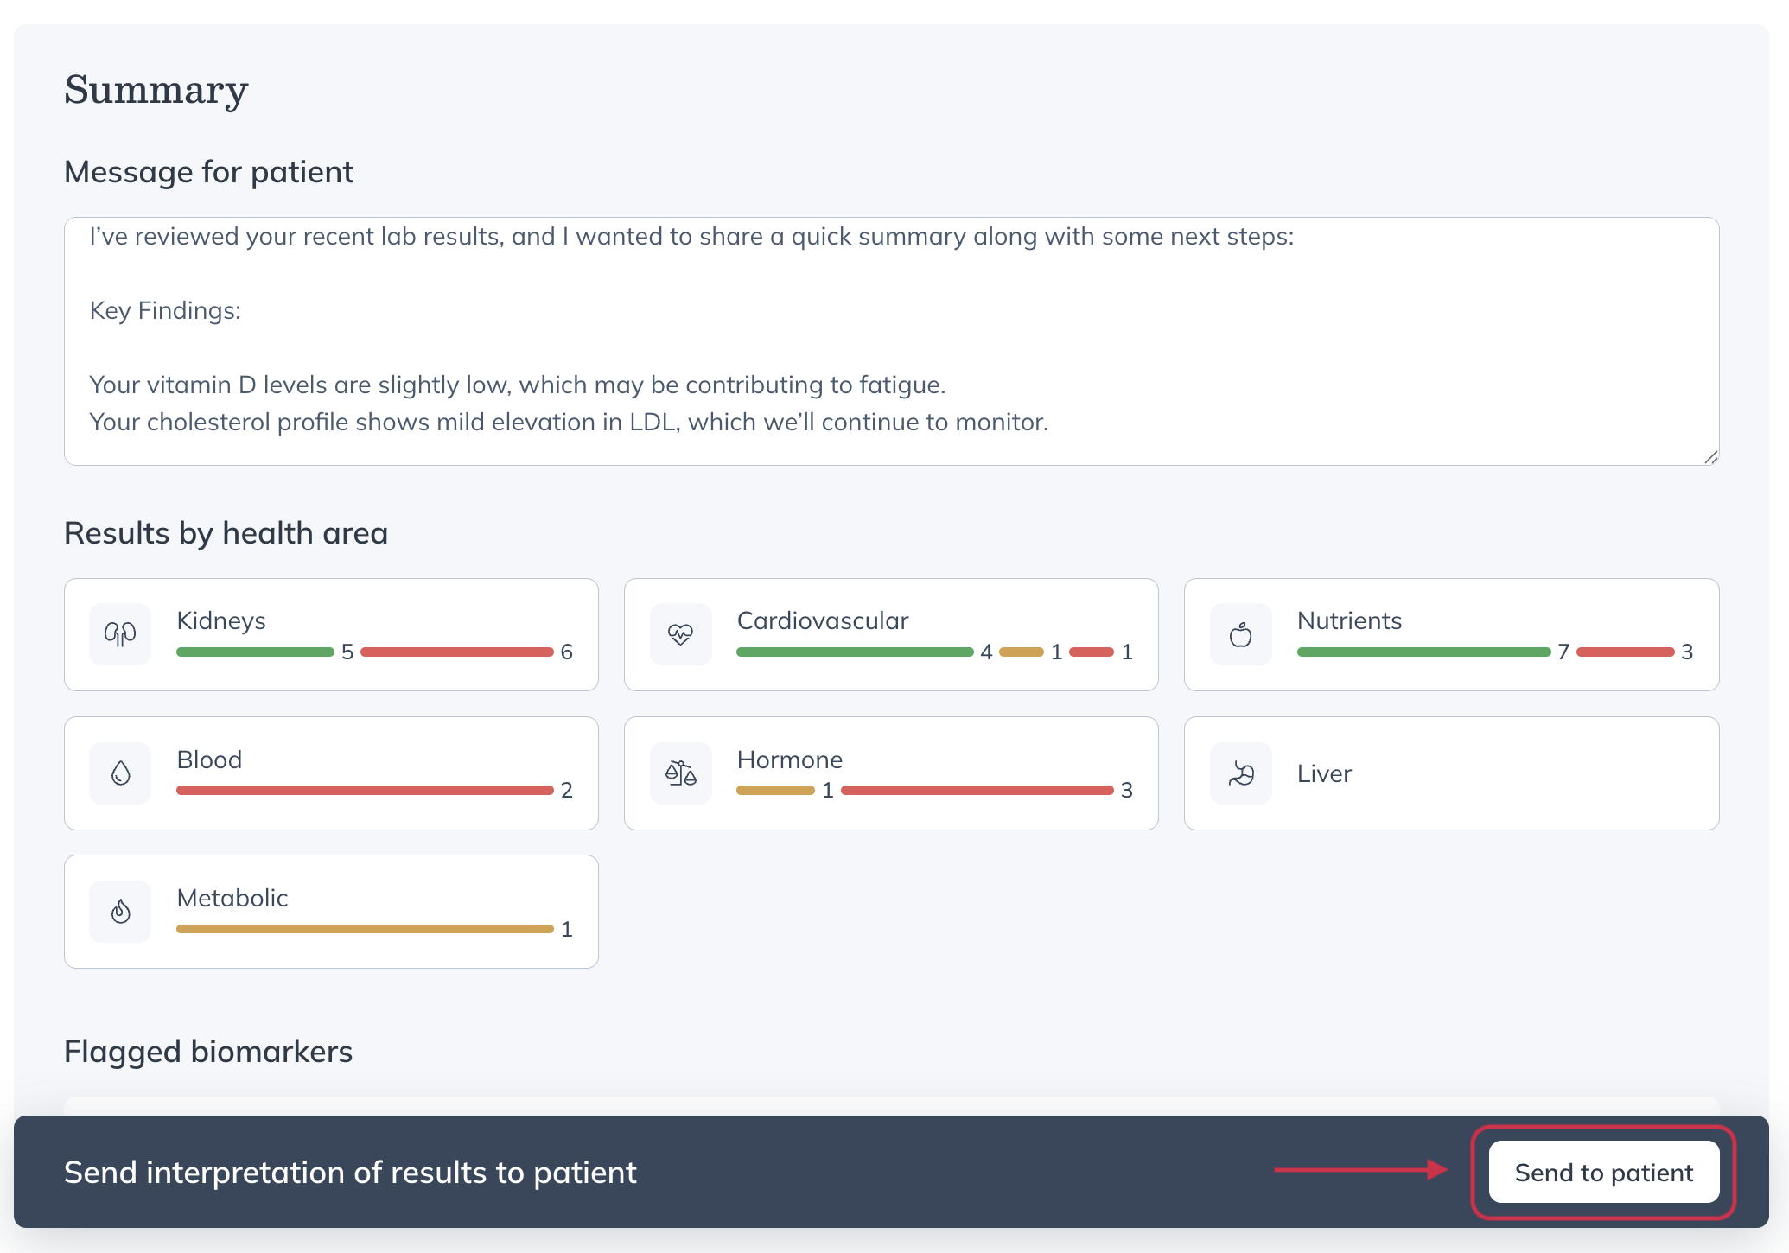This screenshot has width=1789, height=1253.
Task: Click inside the patient message text area
Action: (x=891, y=341)
